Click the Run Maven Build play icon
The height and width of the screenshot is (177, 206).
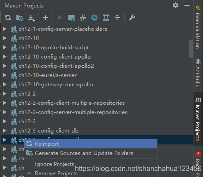coord(60,18)
